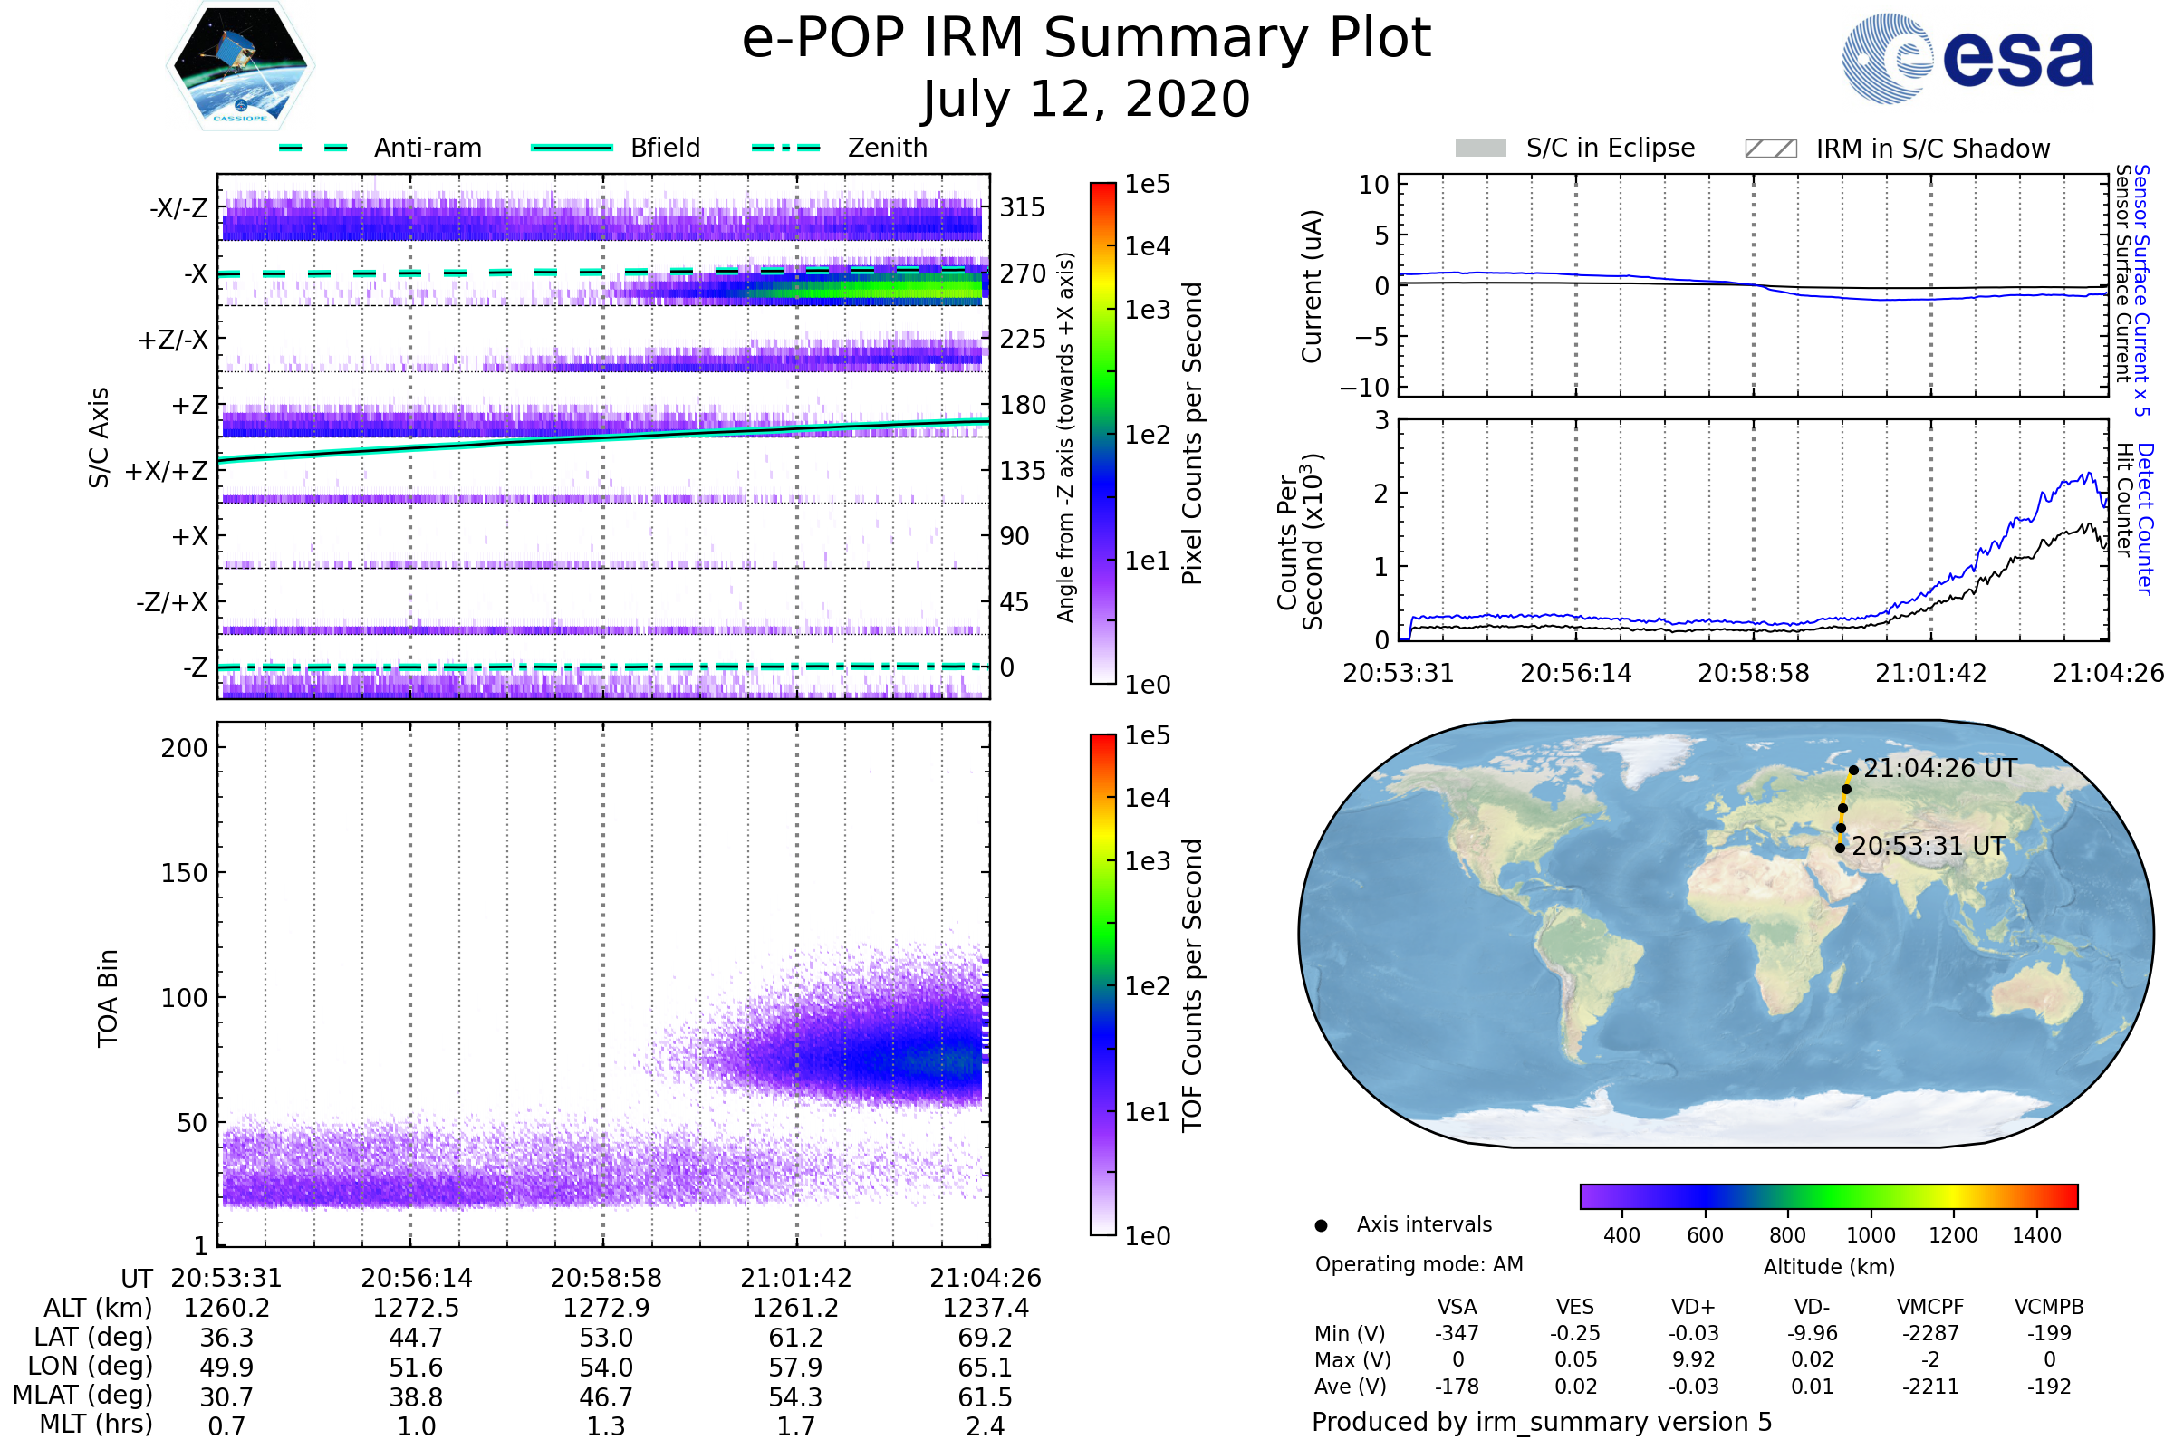Click the TOA Bin axis label
Viewport: 2174px width, 1449px height.
click(x=108, y=998)
